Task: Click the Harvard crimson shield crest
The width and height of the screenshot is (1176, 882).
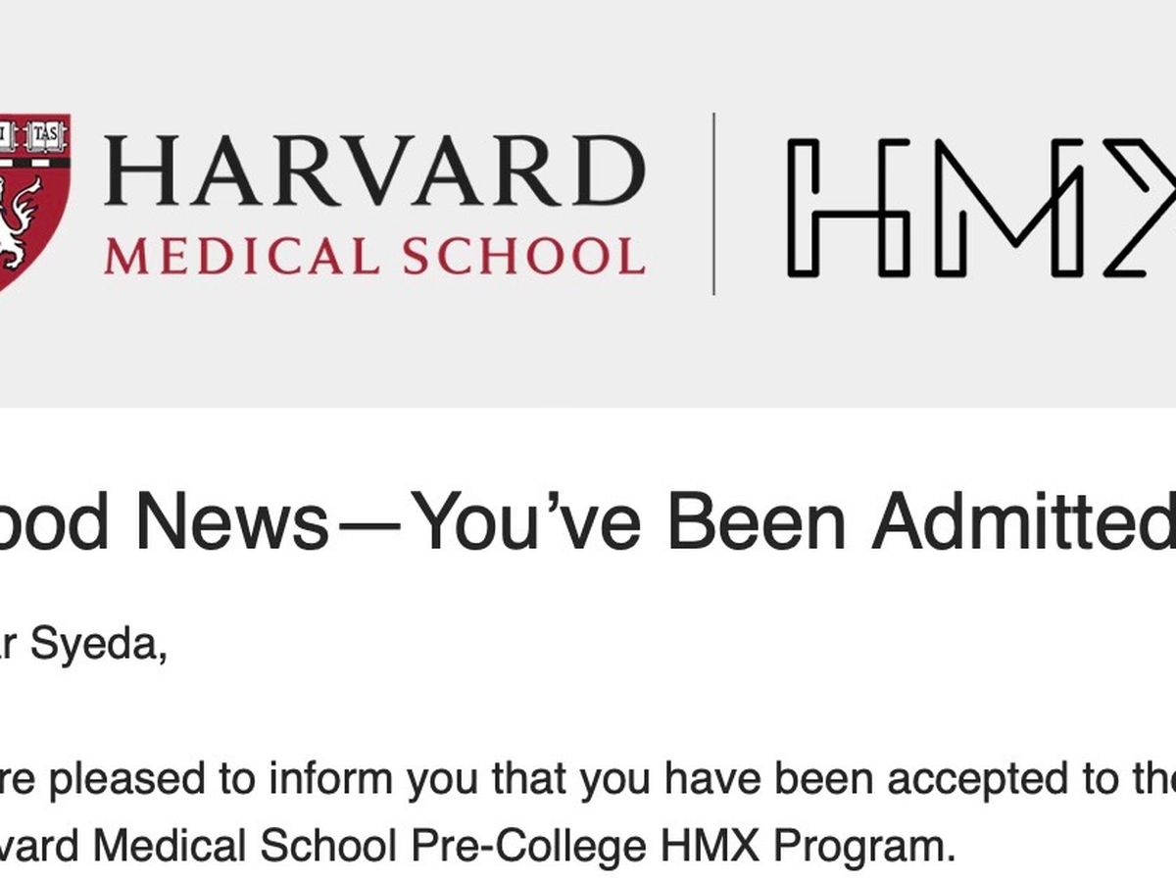Action: (x=31, y=201)
